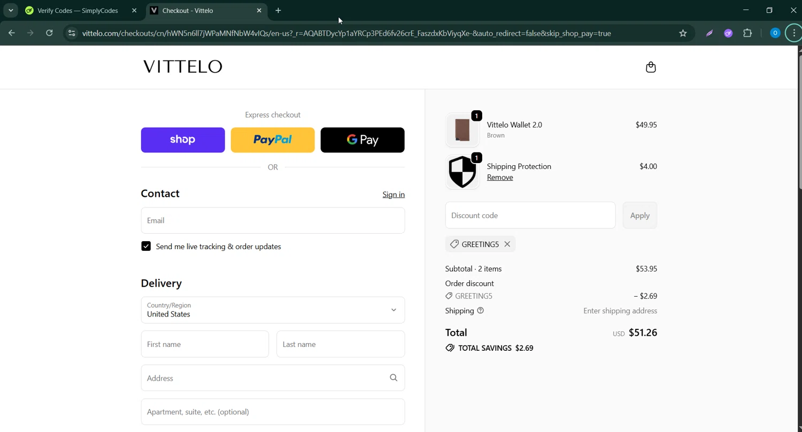The image size is (802, 432).
Task: Open the Extensions puzzle icon
Action: pos(747,33)
